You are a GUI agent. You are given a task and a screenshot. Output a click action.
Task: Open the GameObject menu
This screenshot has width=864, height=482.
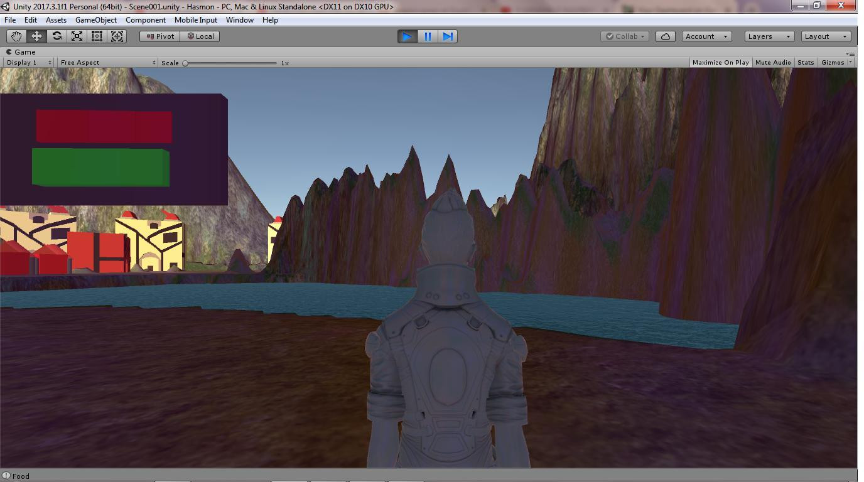(96, 20)
